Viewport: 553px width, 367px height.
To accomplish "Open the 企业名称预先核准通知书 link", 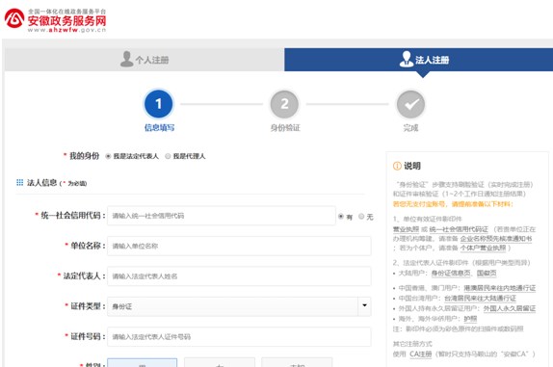I will click(496, 239).
